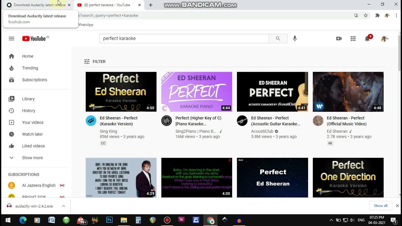Click the perfect karaoke search field
This screenshot has width=402, height=226.
tap(184, 38)
